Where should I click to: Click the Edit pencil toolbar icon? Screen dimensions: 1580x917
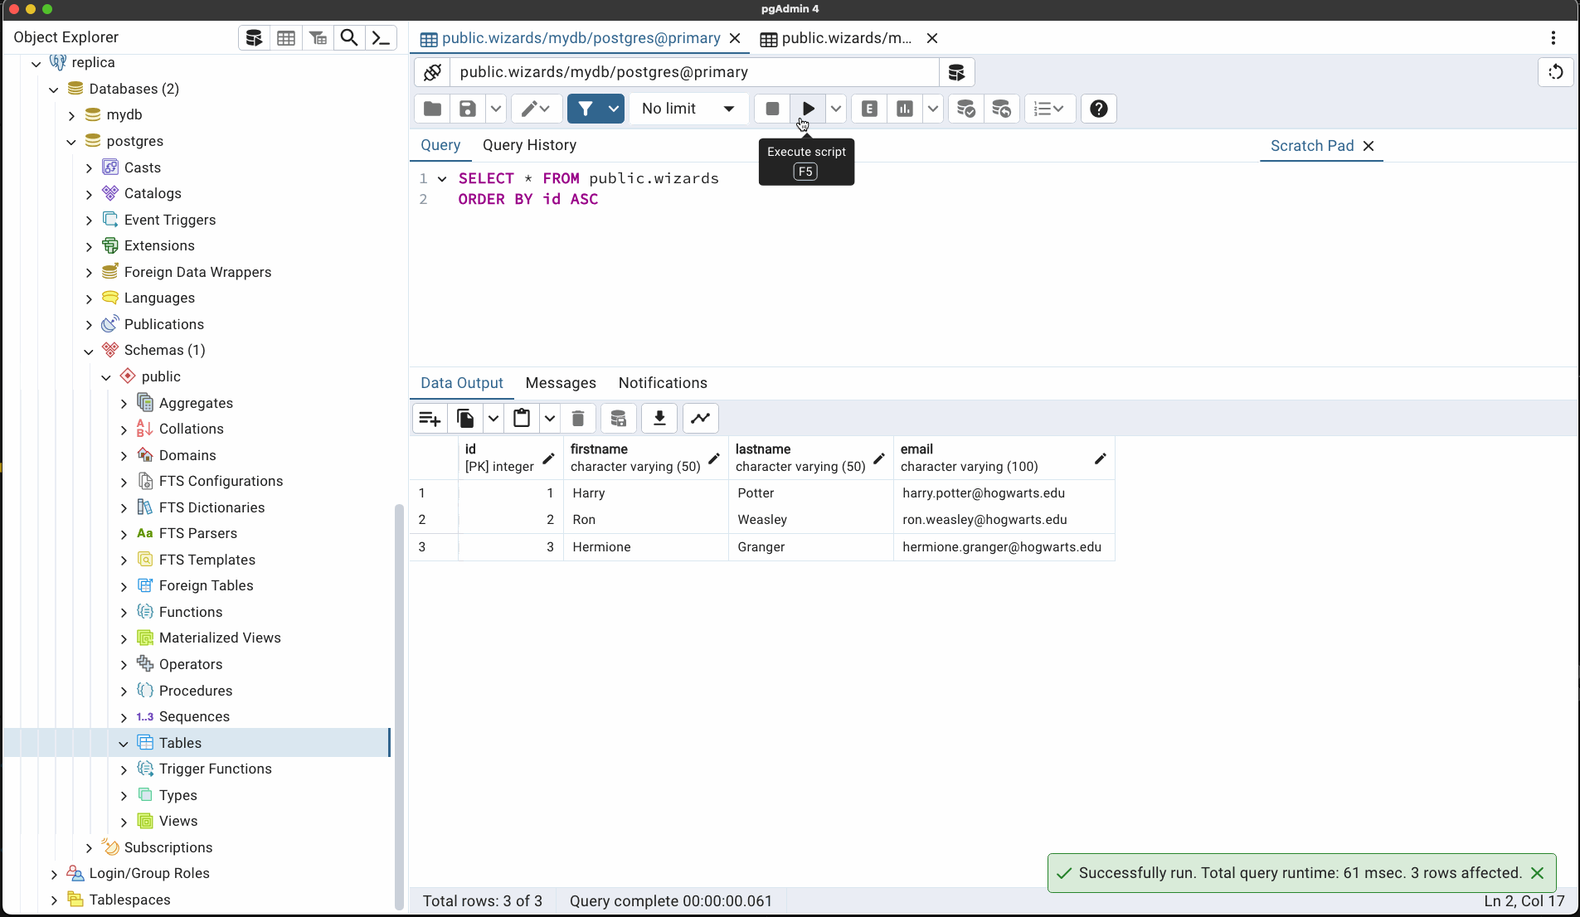[x=536, y=109]
